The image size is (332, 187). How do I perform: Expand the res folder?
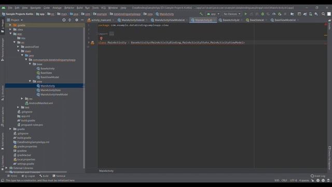(22, 99)
